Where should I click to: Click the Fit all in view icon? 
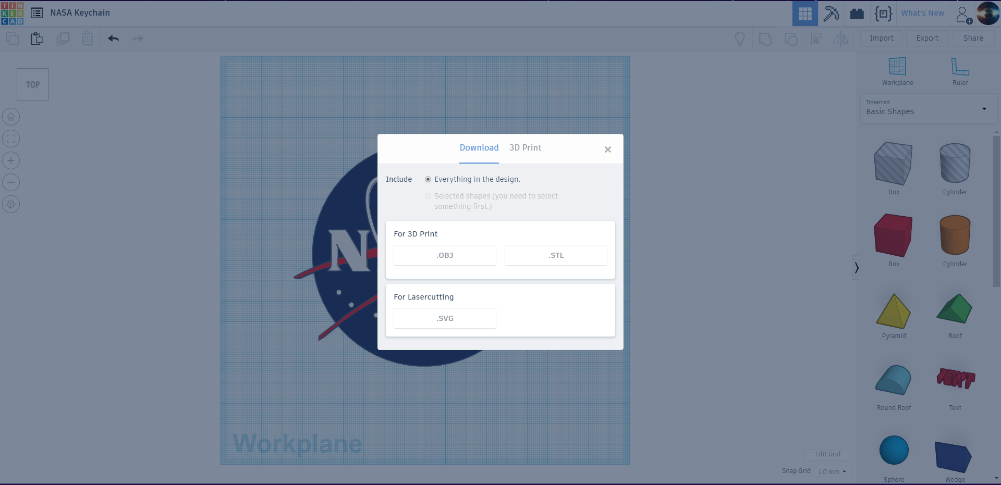(x=11, y=139)
